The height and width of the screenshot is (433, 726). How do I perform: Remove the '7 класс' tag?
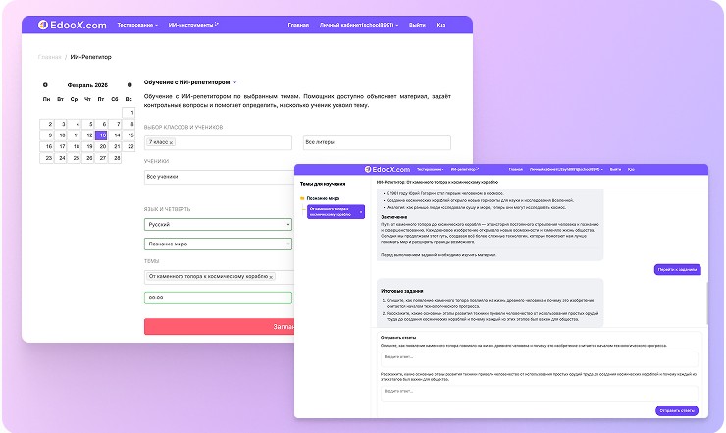(x=172, y=142)
